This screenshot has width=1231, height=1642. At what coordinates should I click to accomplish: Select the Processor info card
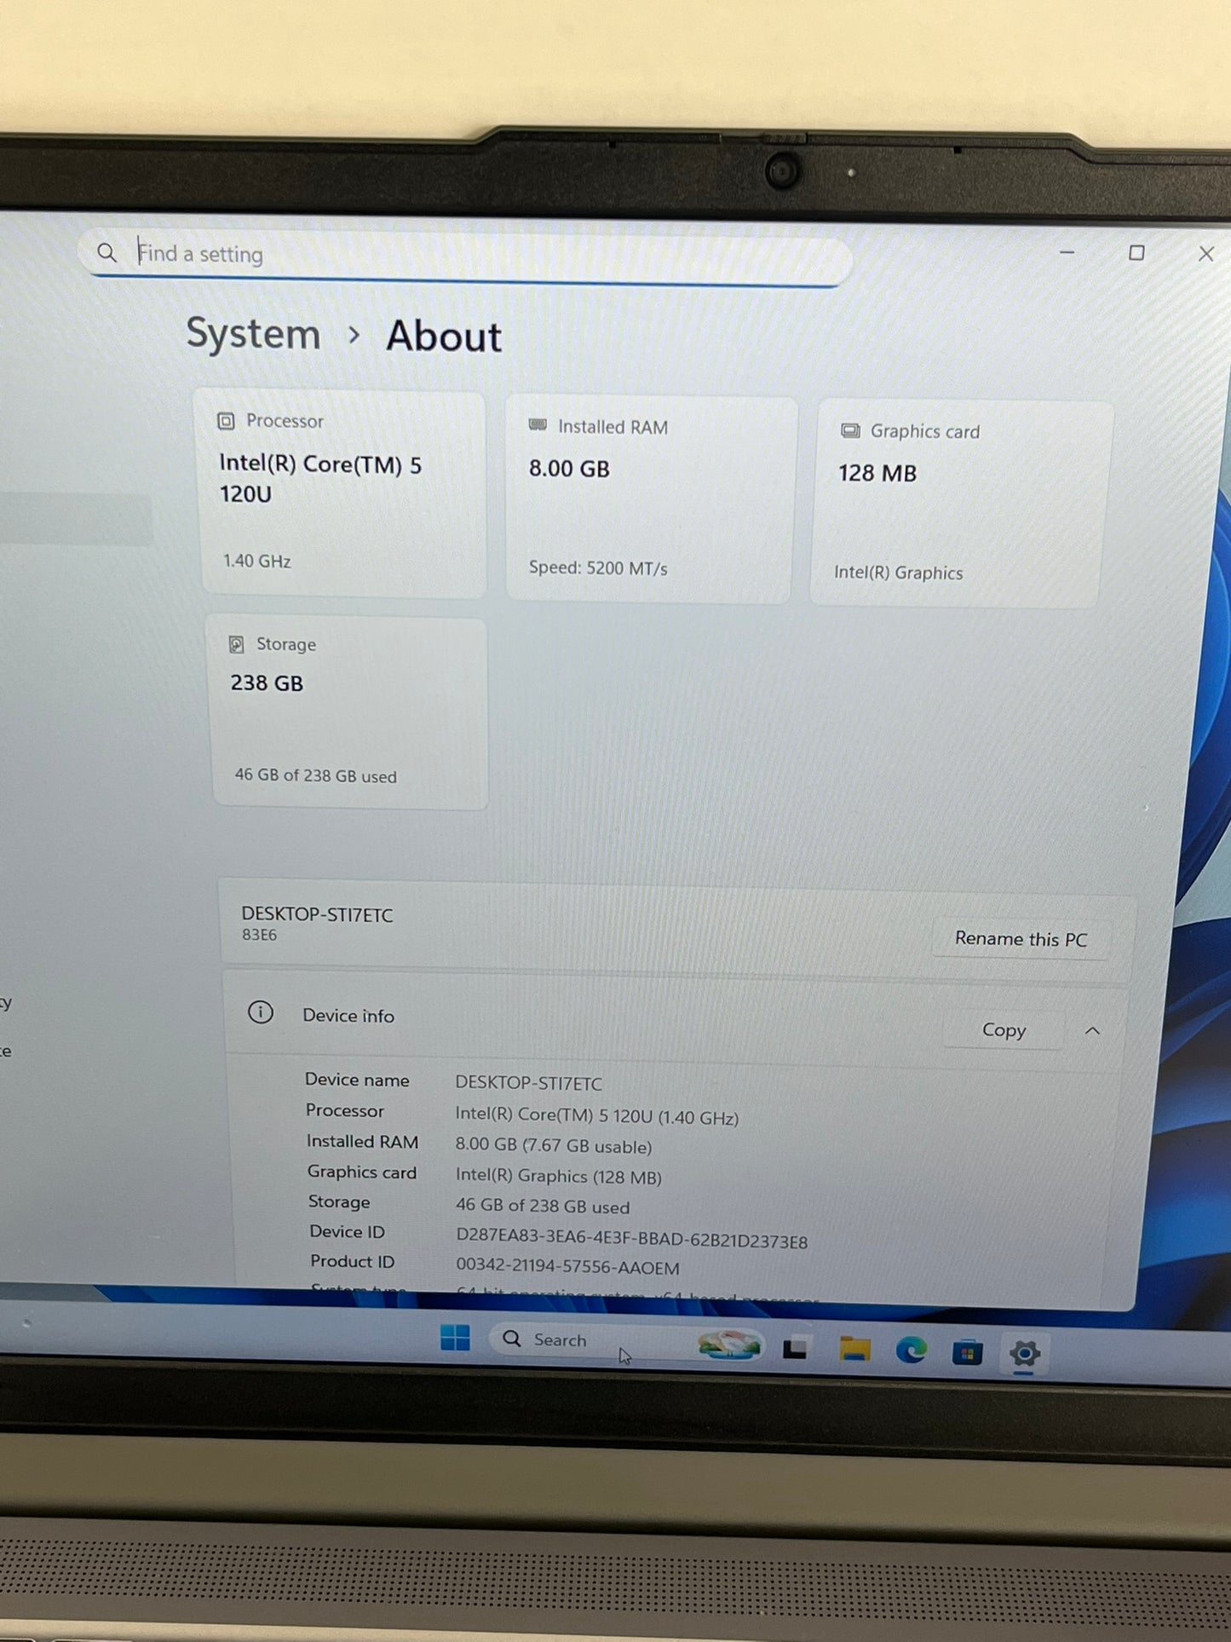point(342,494)
